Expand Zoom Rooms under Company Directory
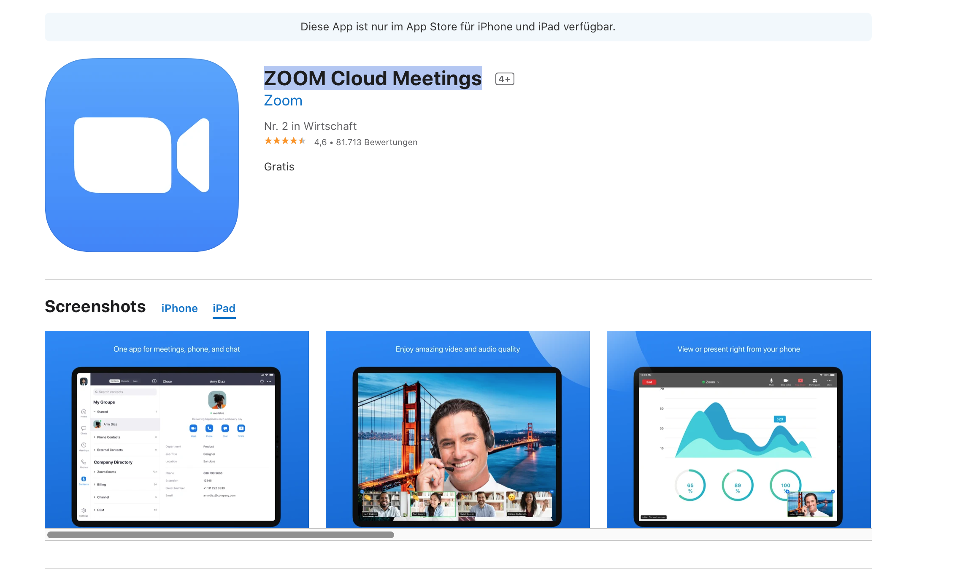The width and height of the screenshot is (957, 572). [x=106, y=472]
